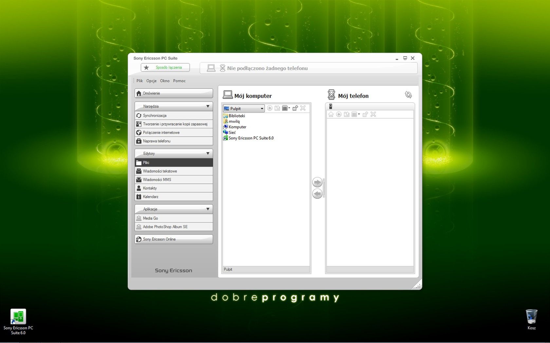550x343 pixels.
Task: Open Kalendarz editor
Action: coord(174,197)
